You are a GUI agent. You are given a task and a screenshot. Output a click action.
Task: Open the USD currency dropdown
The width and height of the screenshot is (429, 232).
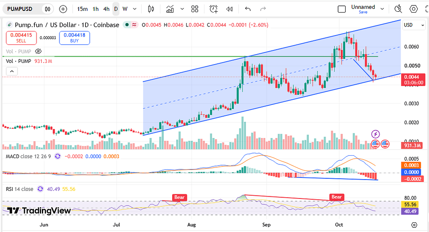point(414,25)
